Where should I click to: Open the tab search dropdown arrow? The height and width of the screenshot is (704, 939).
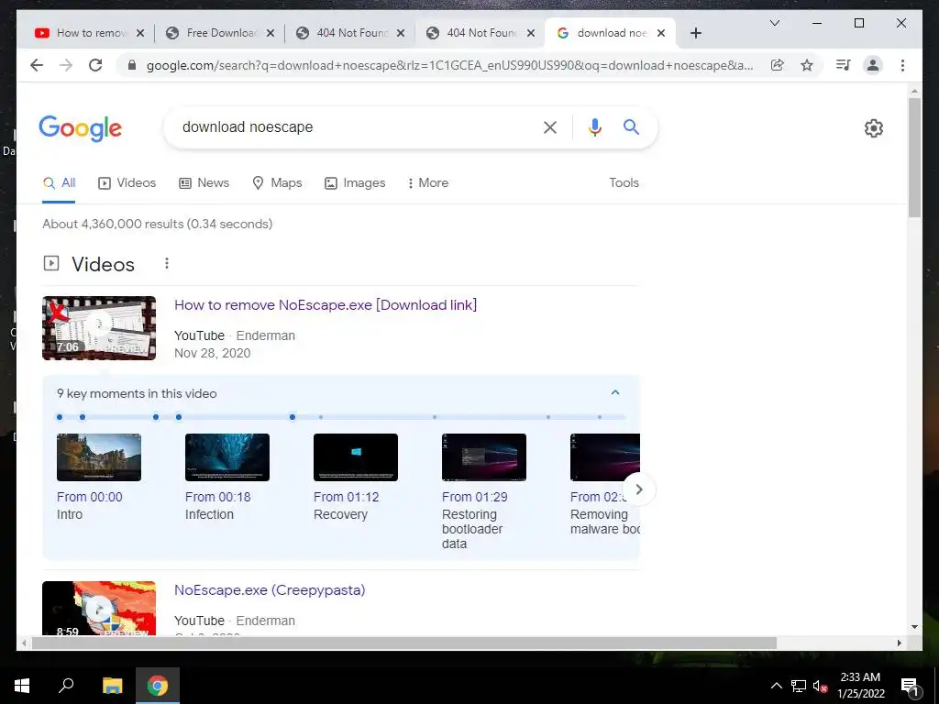click(x=774, y=23)
